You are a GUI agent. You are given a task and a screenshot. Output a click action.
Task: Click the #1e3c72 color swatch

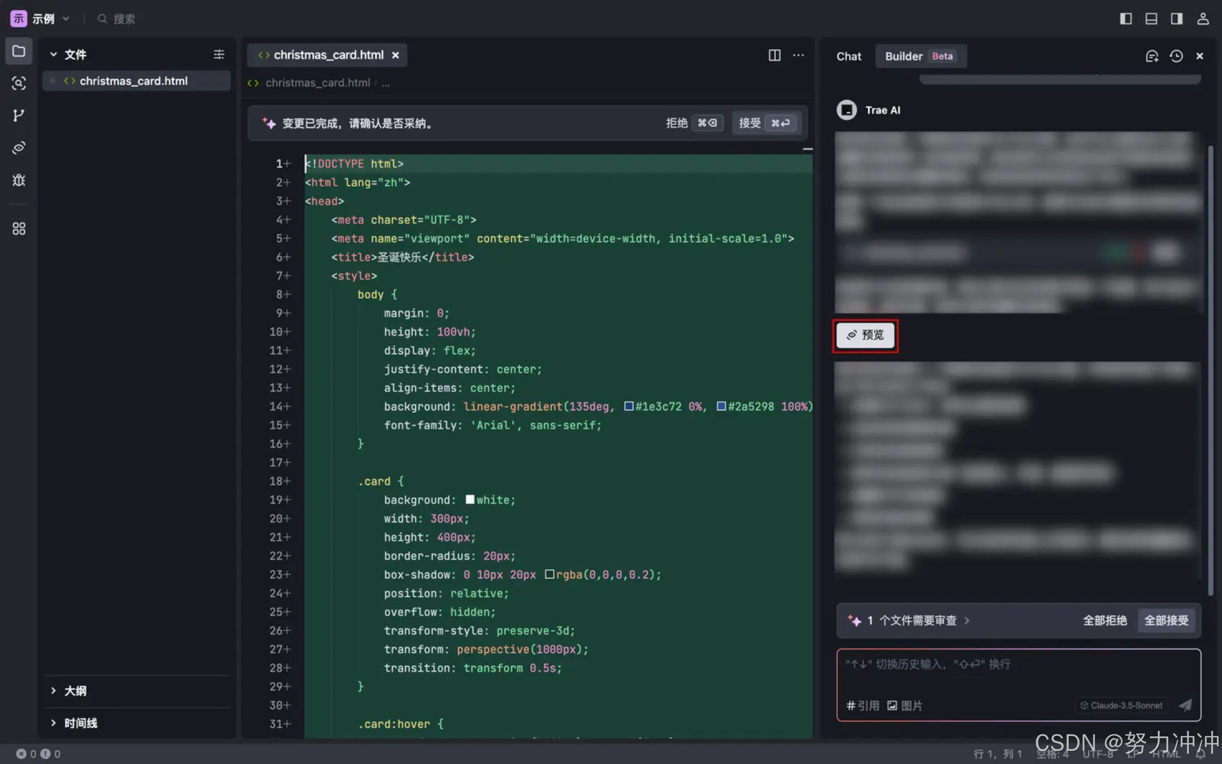[629, 406]
